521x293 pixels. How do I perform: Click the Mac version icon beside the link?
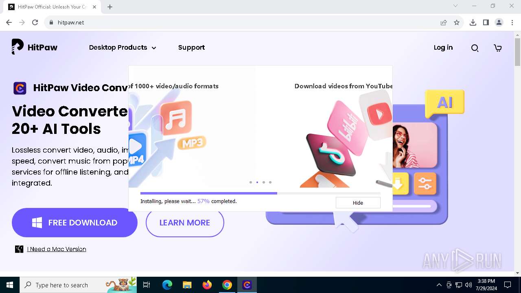point(19,249)
